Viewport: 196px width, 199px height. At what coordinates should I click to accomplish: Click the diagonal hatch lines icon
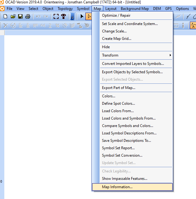(x=65, y=26)
